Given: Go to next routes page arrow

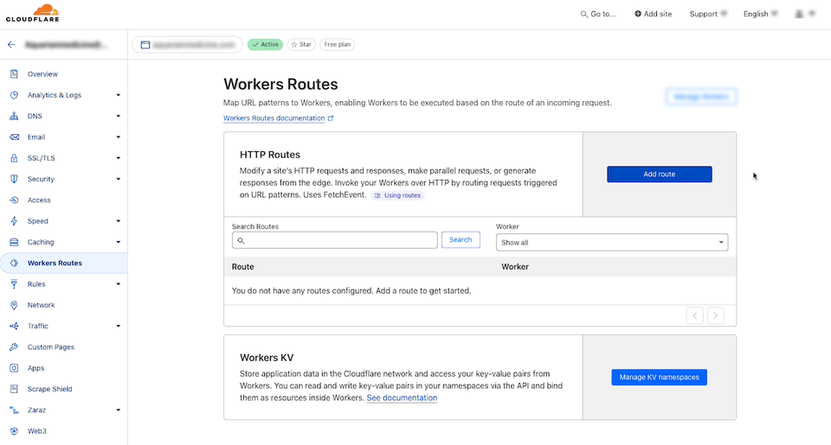Looking at the screenshot, I should 716,316.
